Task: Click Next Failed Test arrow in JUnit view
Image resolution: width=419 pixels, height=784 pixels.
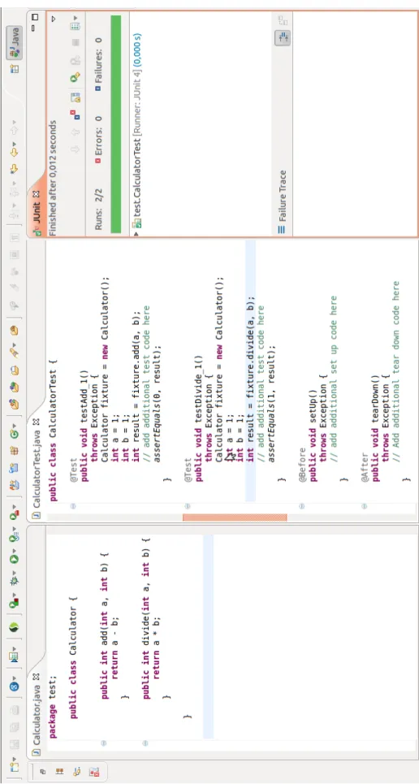Action: pos(75,149)
